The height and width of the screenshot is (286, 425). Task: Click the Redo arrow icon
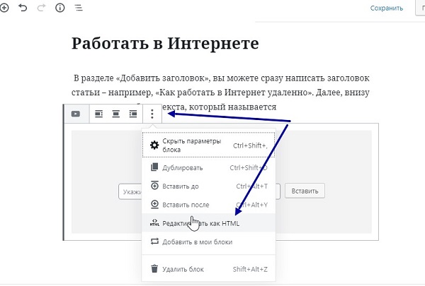(41, 8)
